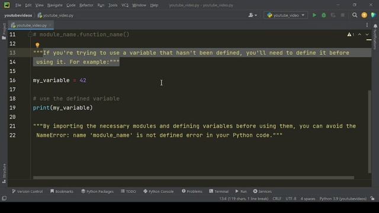Open the Terminal tool window

click(x=219, y=191)
